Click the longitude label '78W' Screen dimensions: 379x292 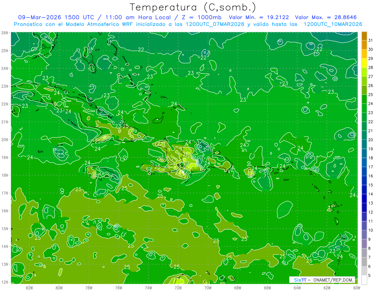click(89, 287)
